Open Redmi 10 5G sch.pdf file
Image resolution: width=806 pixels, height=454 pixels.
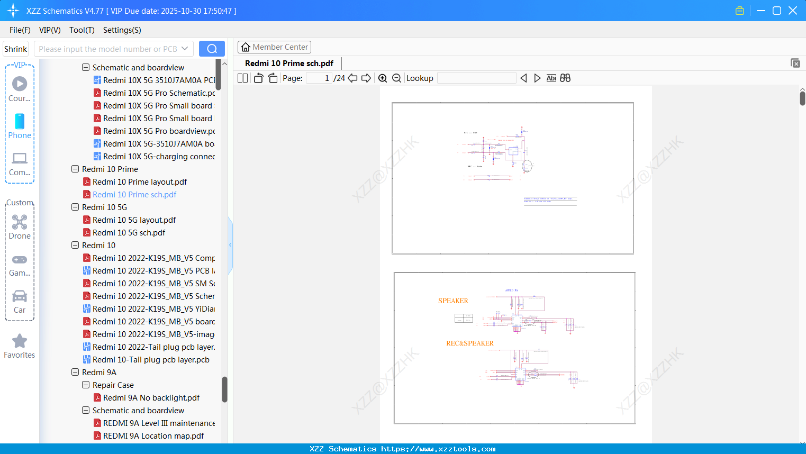(129, 233)
